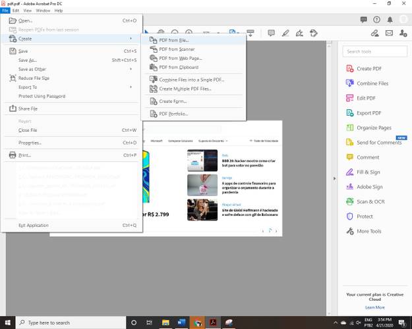Image resolution: width=412 pixels, height=329 pixels.
Task: Choose Save As from File menu
Action: pos(71,60)
